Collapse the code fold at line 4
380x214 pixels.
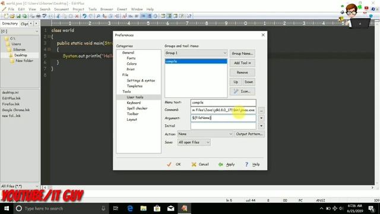[x=49, y=49]
